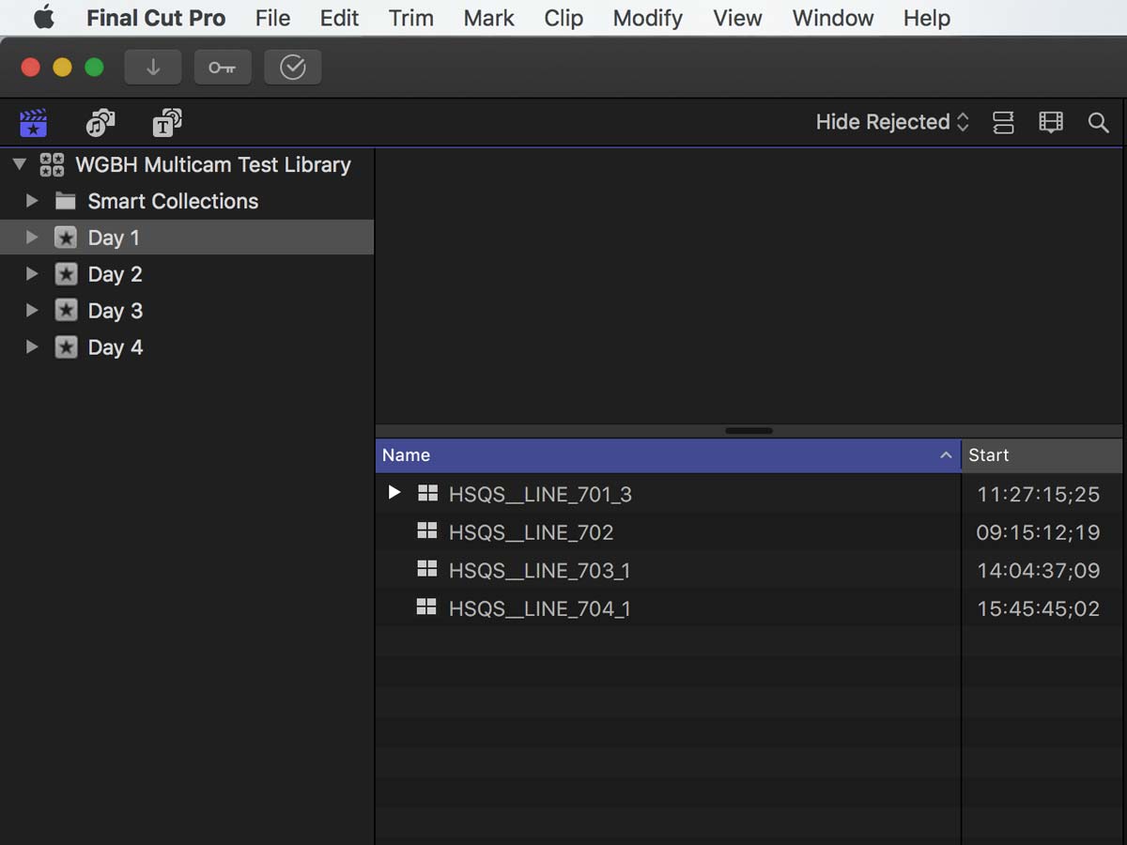Open the View menu
Image resolution: width=1127 pixels, height=845 pixels.
[737, 18]
